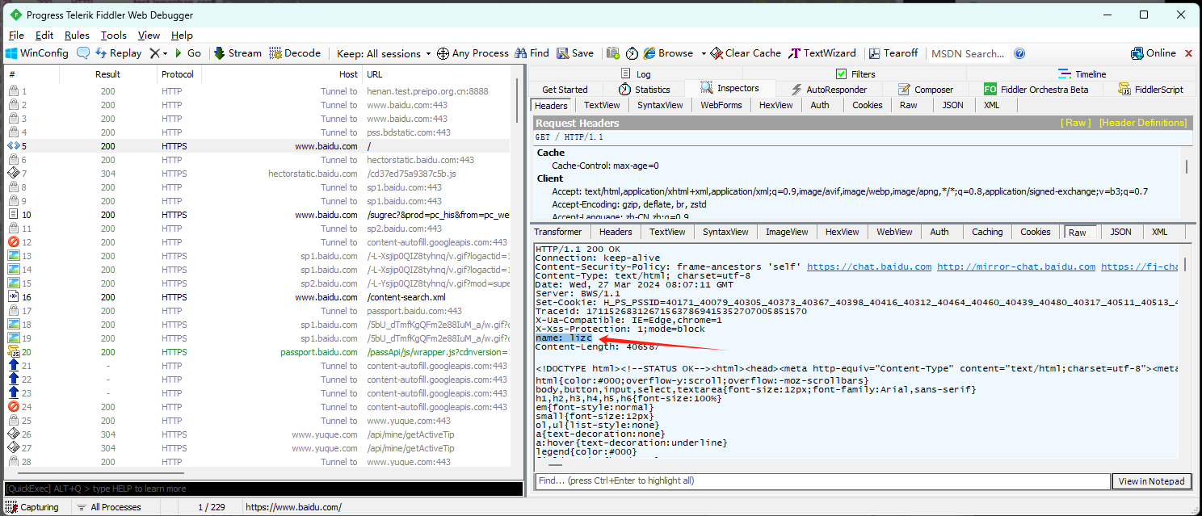1202x516 pixels.
Task: Close the toolbar with red X
Action: point(1188,53)
